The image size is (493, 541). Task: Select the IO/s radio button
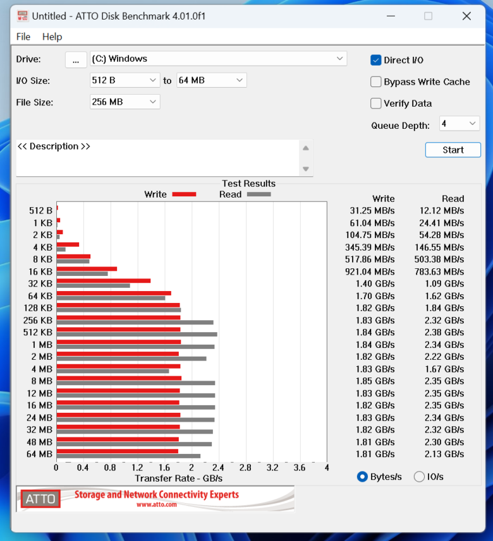click(x=419, y=477)
